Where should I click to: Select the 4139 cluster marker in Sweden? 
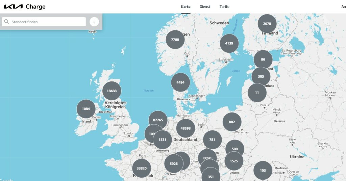click(229, 43)
